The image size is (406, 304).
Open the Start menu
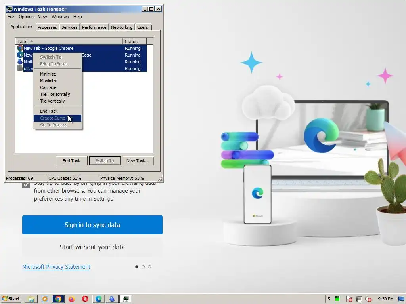[11, 299]
